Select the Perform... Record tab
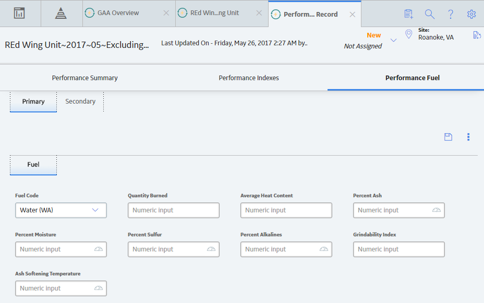Viewport: 484px width, 303px height. pyautogui.click(x=315, y=14)
